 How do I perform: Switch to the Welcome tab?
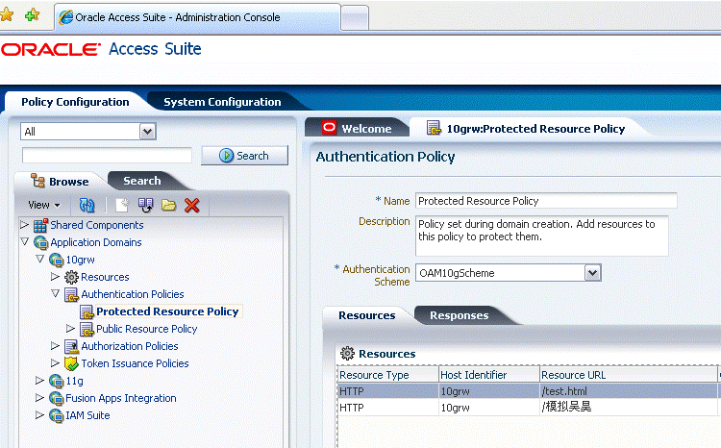click(x=357, y=128)
